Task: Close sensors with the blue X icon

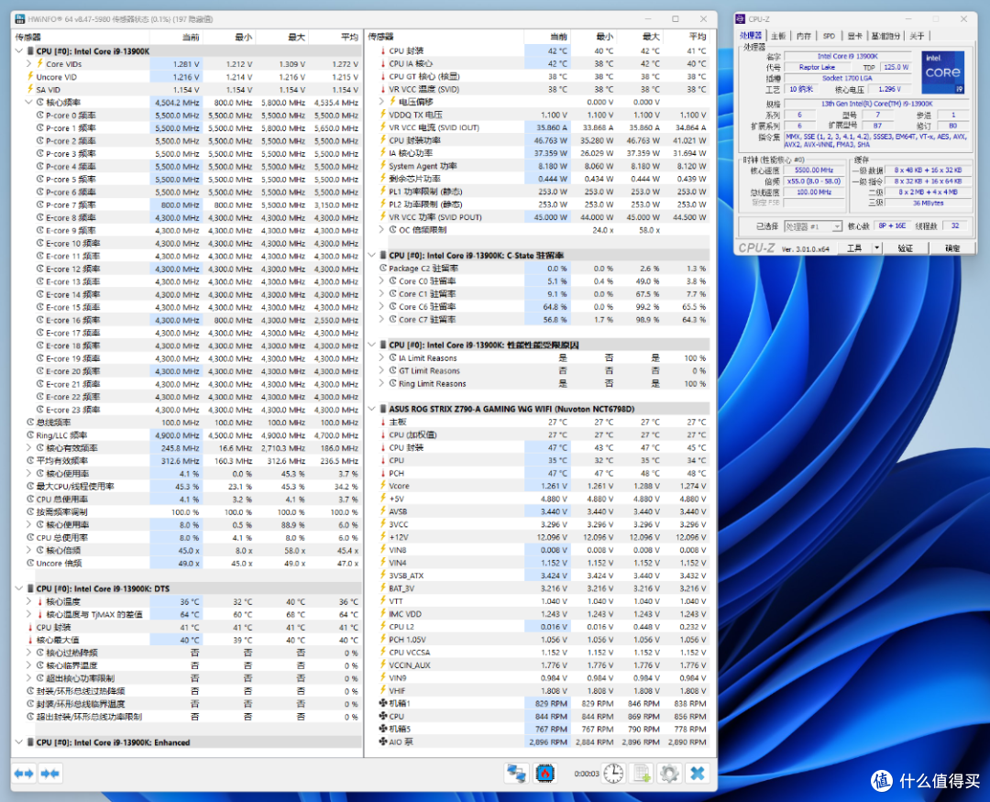Action: [698, 774]
